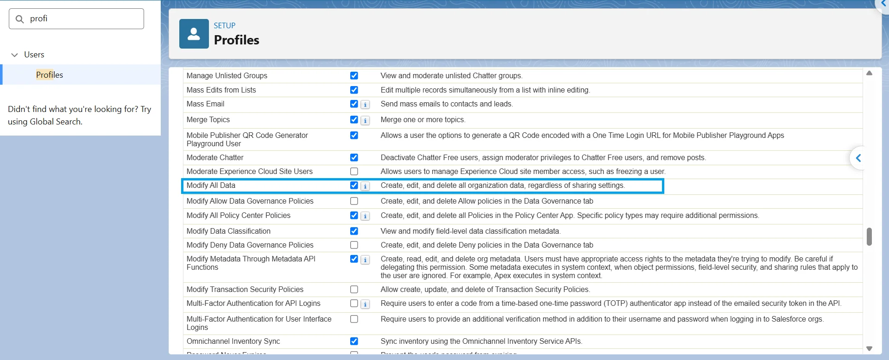
Task: Show info for Multi-Factor Authentication for API Logins
Action: pos(365,304)
